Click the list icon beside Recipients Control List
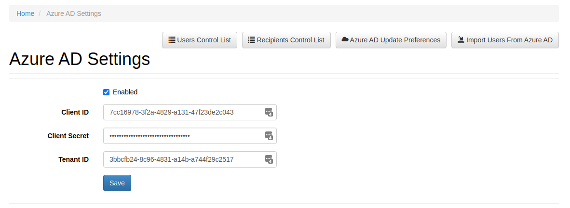The width and height of the screenshot is (570, 208). 252,40
